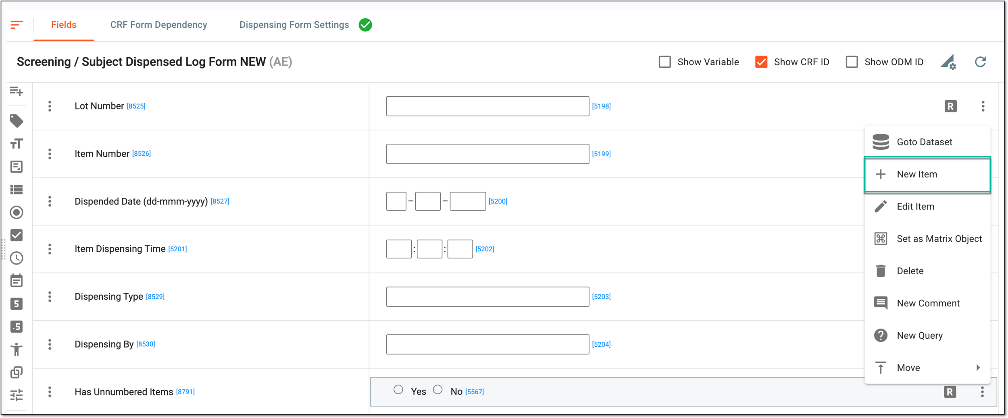Viewport: 1008px width, 418px height.
Task: Select the checkbox icon in sidebar
Action: pos(17,235)
